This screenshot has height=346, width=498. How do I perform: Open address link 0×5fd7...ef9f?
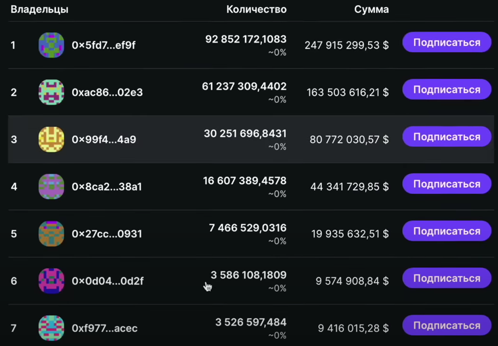[x=104, y=45]
